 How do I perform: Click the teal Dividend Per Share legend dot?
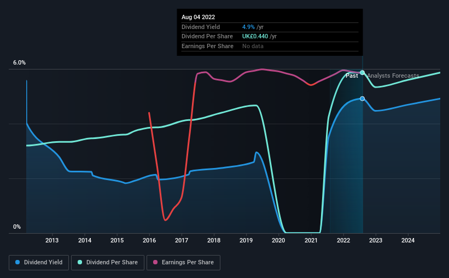tap(80, 262)
